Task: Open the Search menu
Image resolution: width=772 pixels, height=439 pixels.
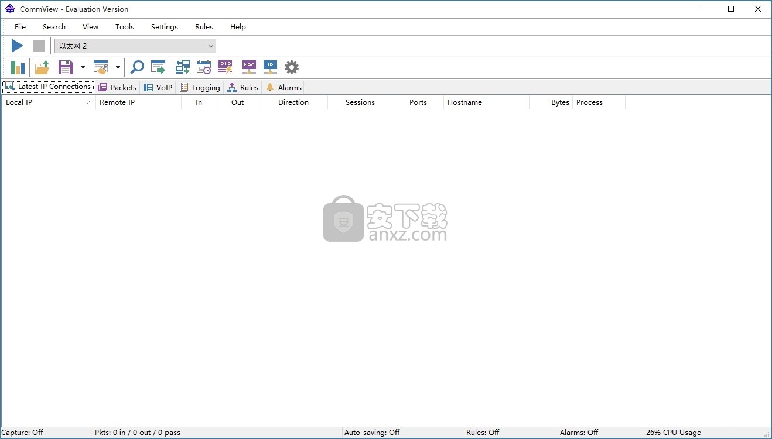Action: 54,27
